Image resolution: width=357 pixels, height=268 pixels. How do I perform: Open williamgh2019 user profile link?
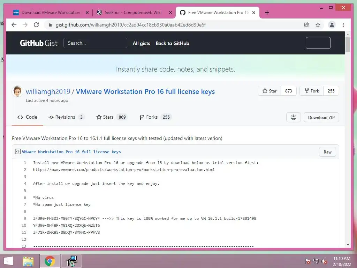[48, 91]
